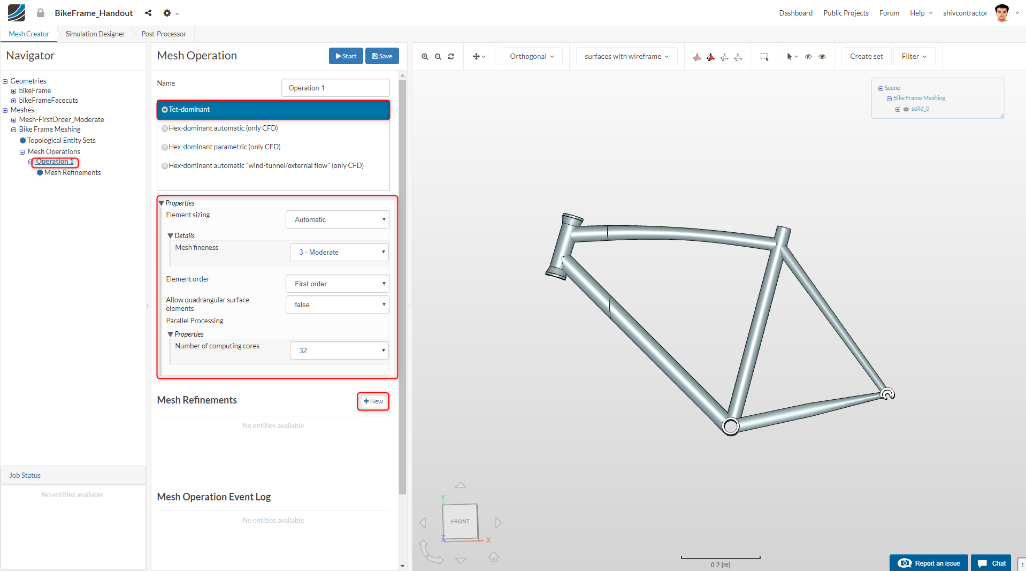
Task: Click the project lock icon
Action: point(40,13)
